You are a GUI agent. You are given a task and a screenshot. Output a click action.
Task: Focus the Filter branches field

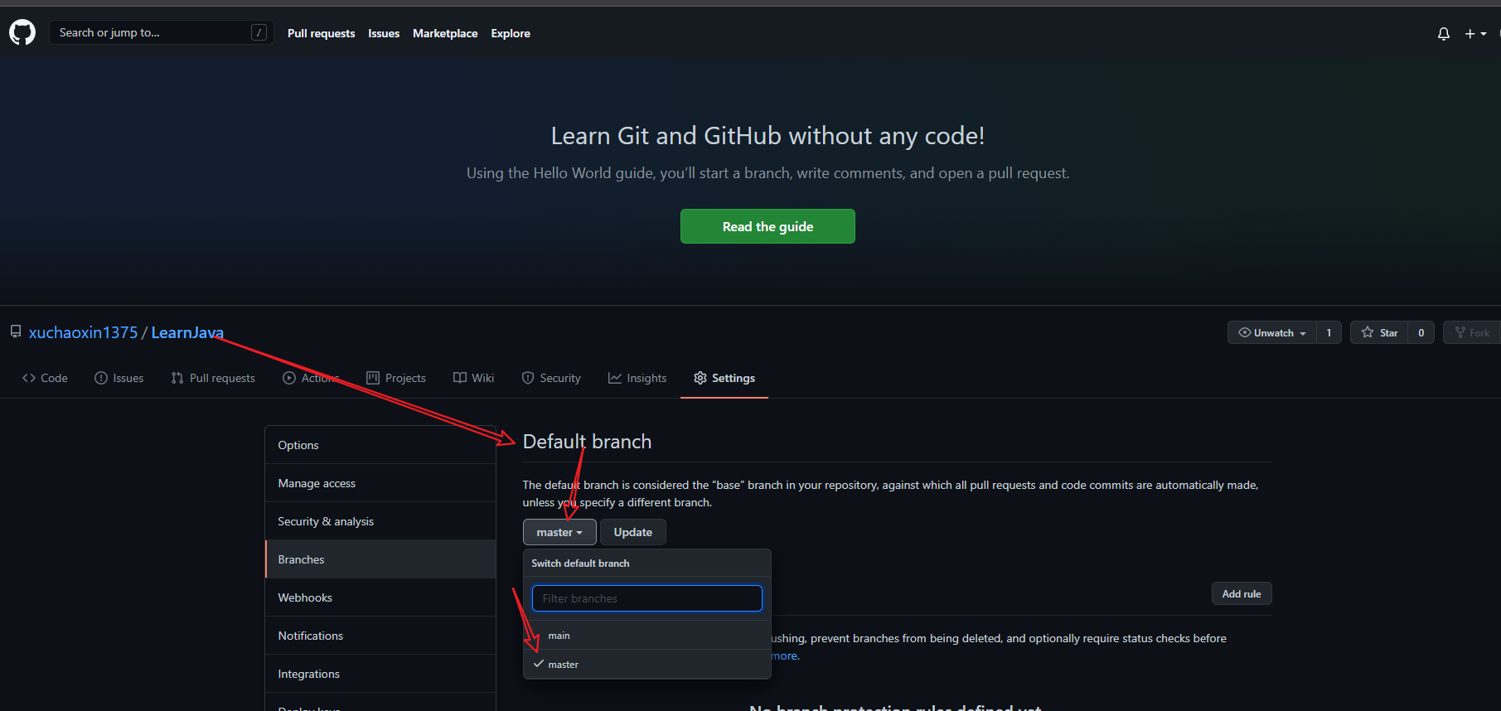[x=647, y=598]
